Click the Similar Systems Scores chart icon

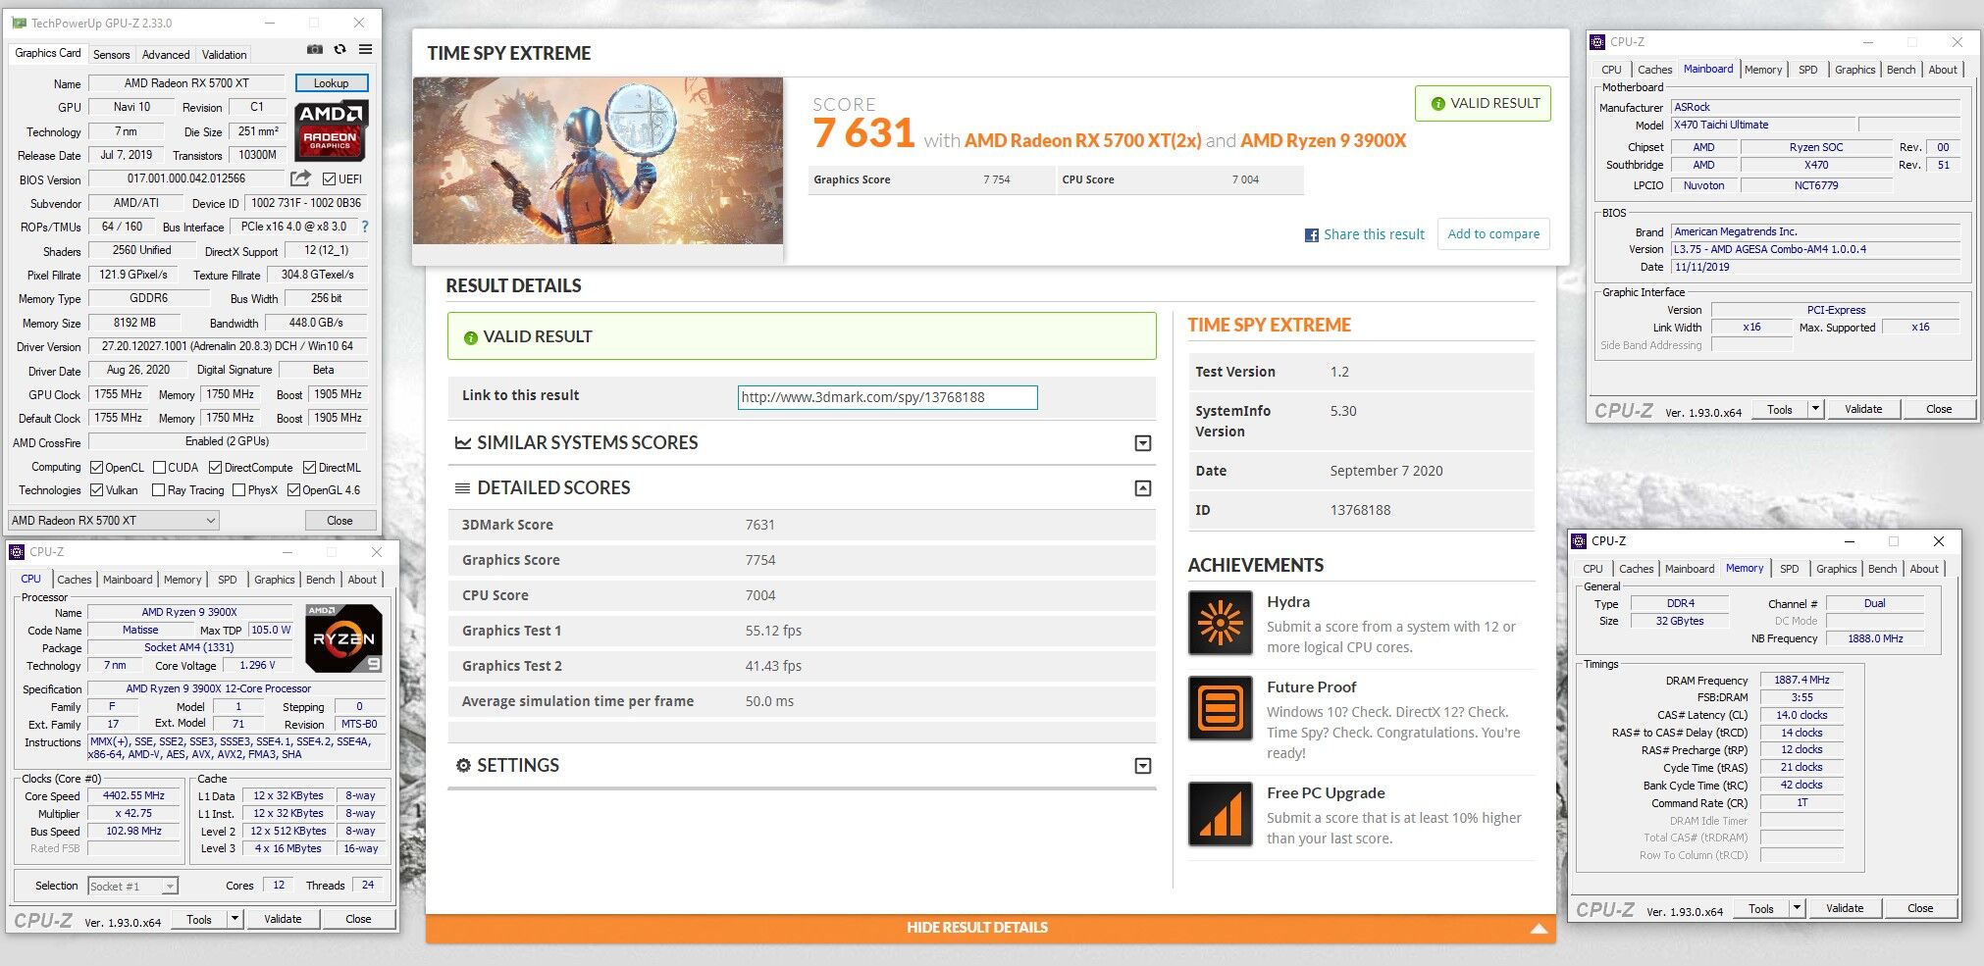463,443
